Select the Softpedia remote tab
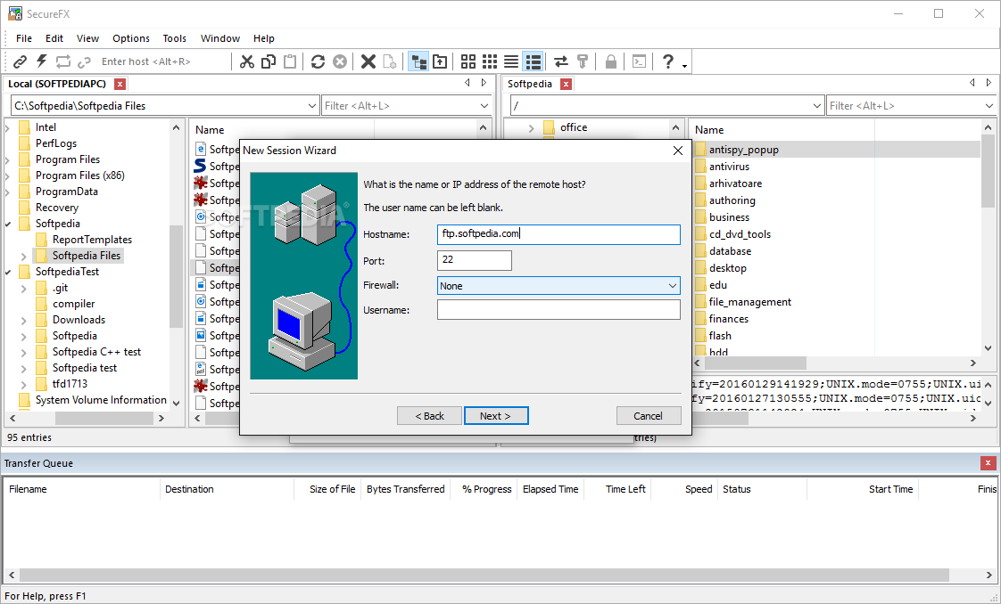This screenshot has width=1001, height=604. pos(530,84)
